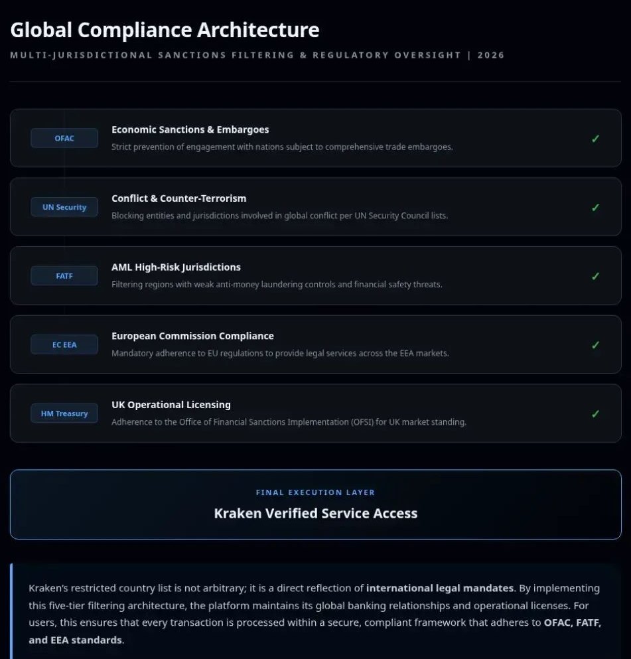Click the OFSI description under UK Licensing

click(289, 422)
